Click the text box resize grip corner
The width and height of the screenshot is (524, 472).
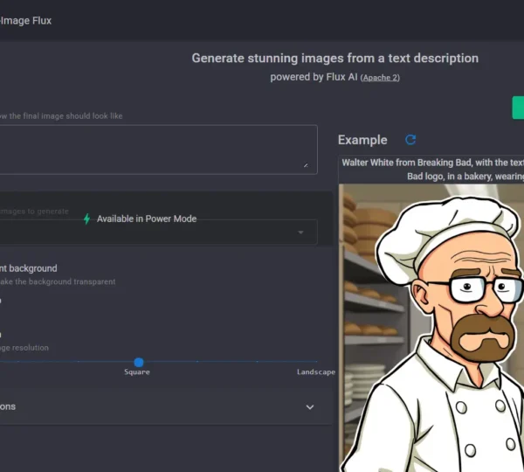(306, 165)
